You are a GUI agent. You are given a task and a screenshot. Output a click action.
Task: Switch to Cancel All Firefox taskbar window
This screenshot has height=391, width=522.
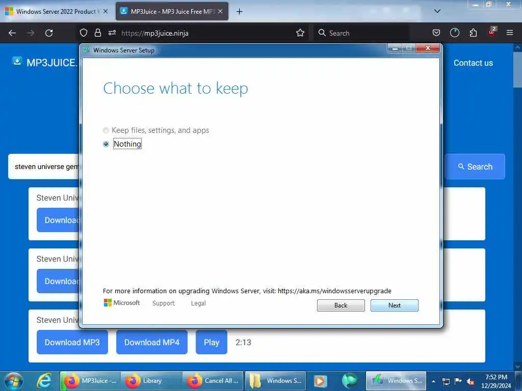tap(213, 381)
